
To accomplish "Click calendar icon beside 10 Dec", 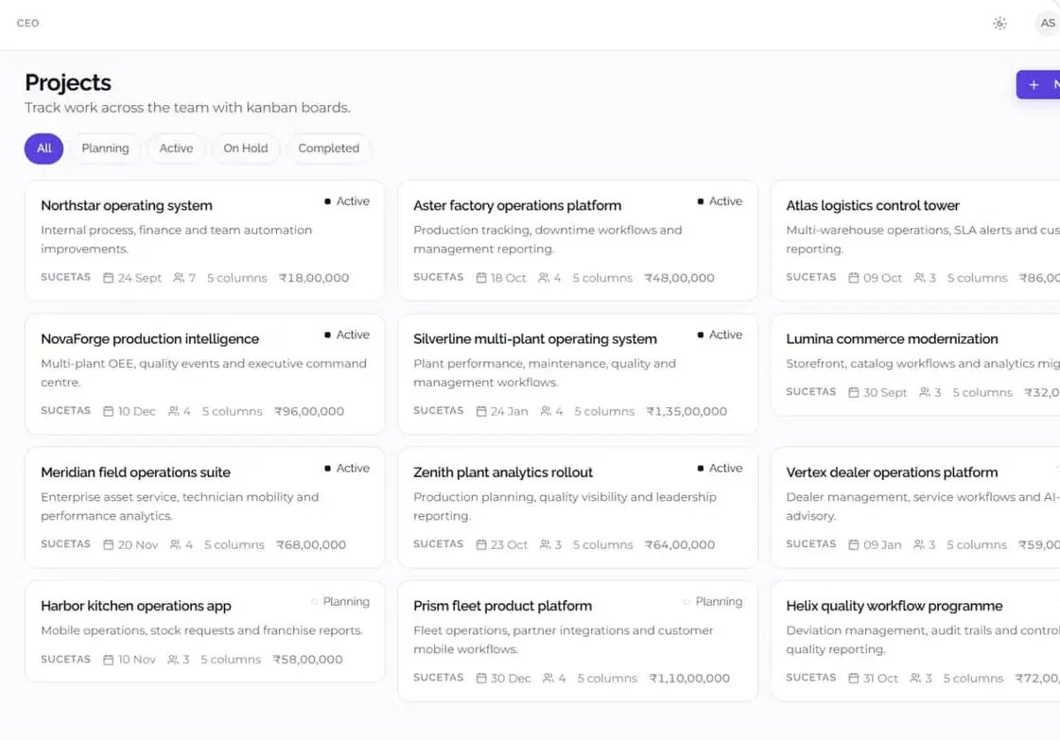I will pyautogui.click(x=108, y=411).
